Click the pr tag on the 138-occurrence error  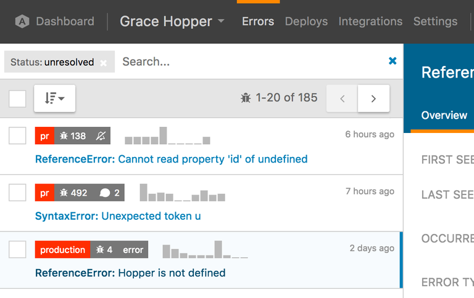(x=44, y=135)
